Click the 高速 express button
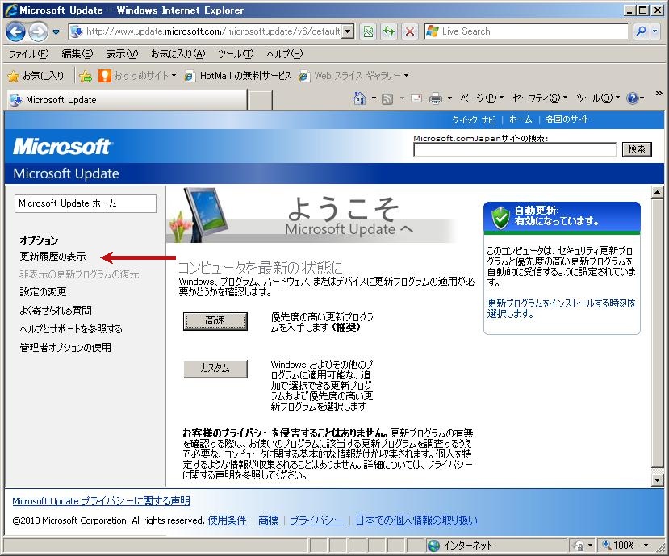This screenshot has width=669, height=556. pos(215,321)
